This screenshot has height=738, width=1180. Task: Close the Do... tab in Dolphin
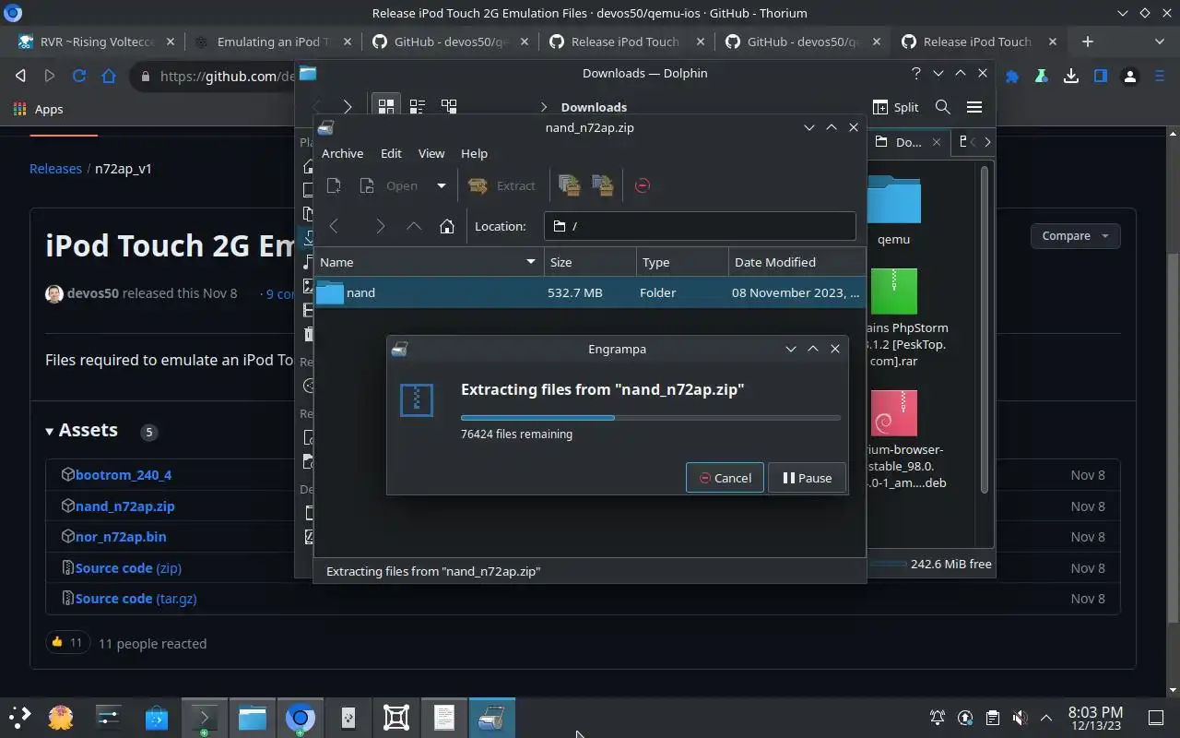tap(937, 142)
